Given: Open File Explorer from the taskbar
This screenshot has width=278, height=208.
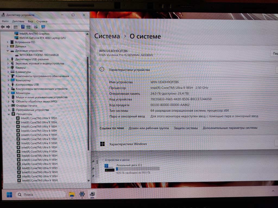Looking at the screenshot, I should (72, 194).
